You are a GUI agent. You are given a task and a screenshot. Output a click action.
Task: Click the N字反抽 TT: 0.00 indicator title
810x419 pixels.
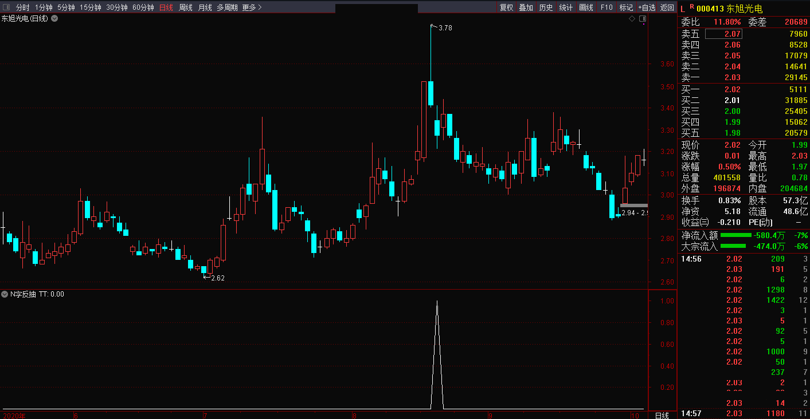[x=37, y=294]
